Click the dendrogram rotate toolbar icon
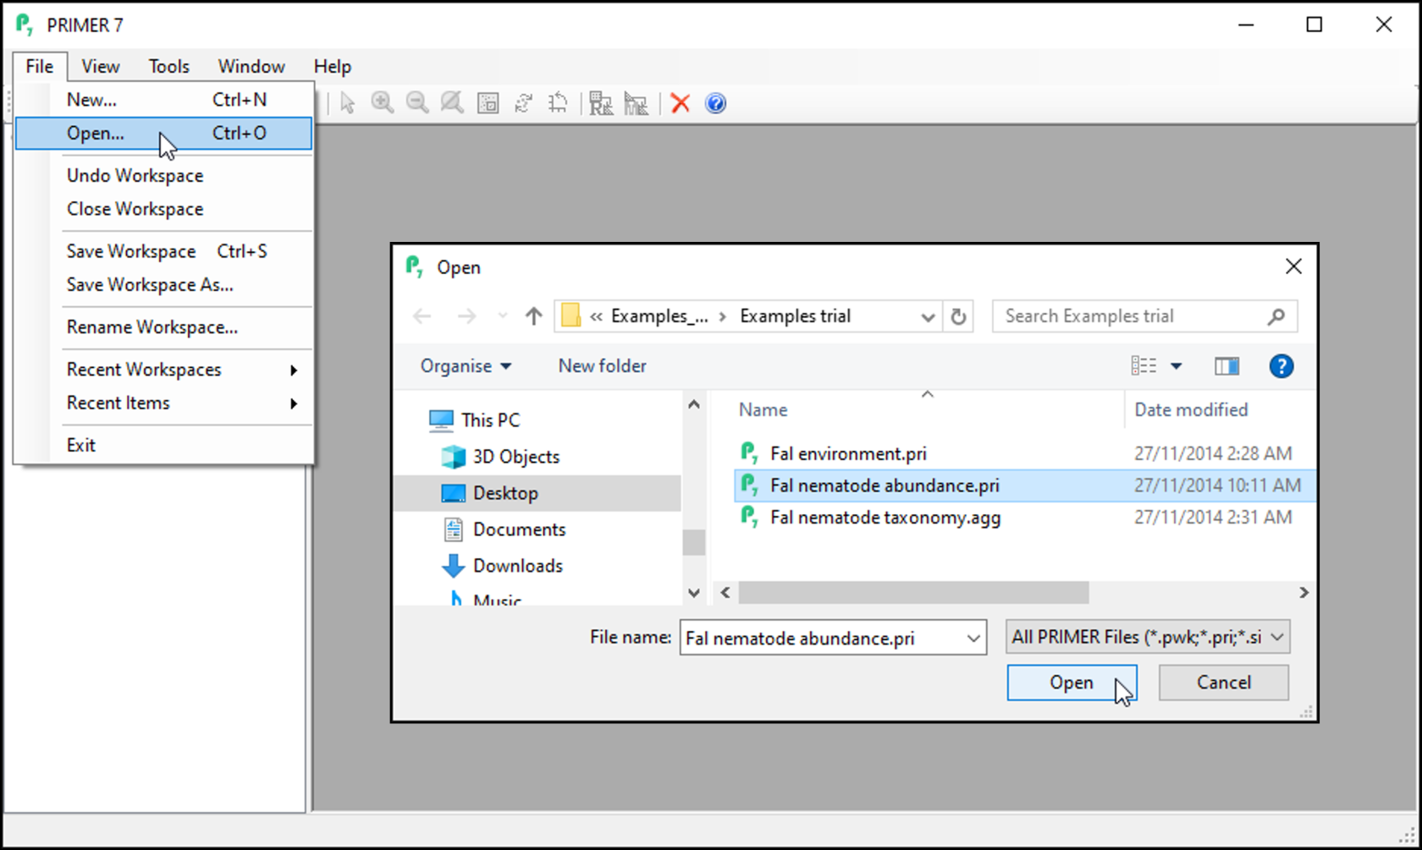The width and height of the screenshot is (1422, 850). (558, 103)
